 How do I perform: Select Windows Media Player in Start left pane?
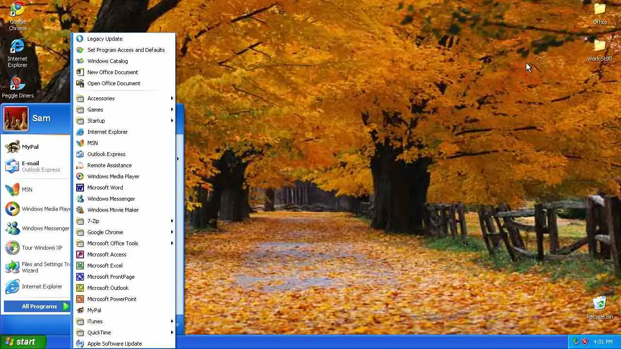click(37, 209)
